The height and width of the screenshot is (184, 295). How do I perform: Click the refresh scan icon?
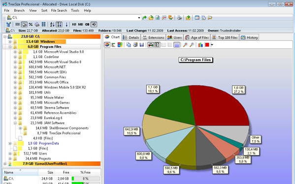[158, 18]
